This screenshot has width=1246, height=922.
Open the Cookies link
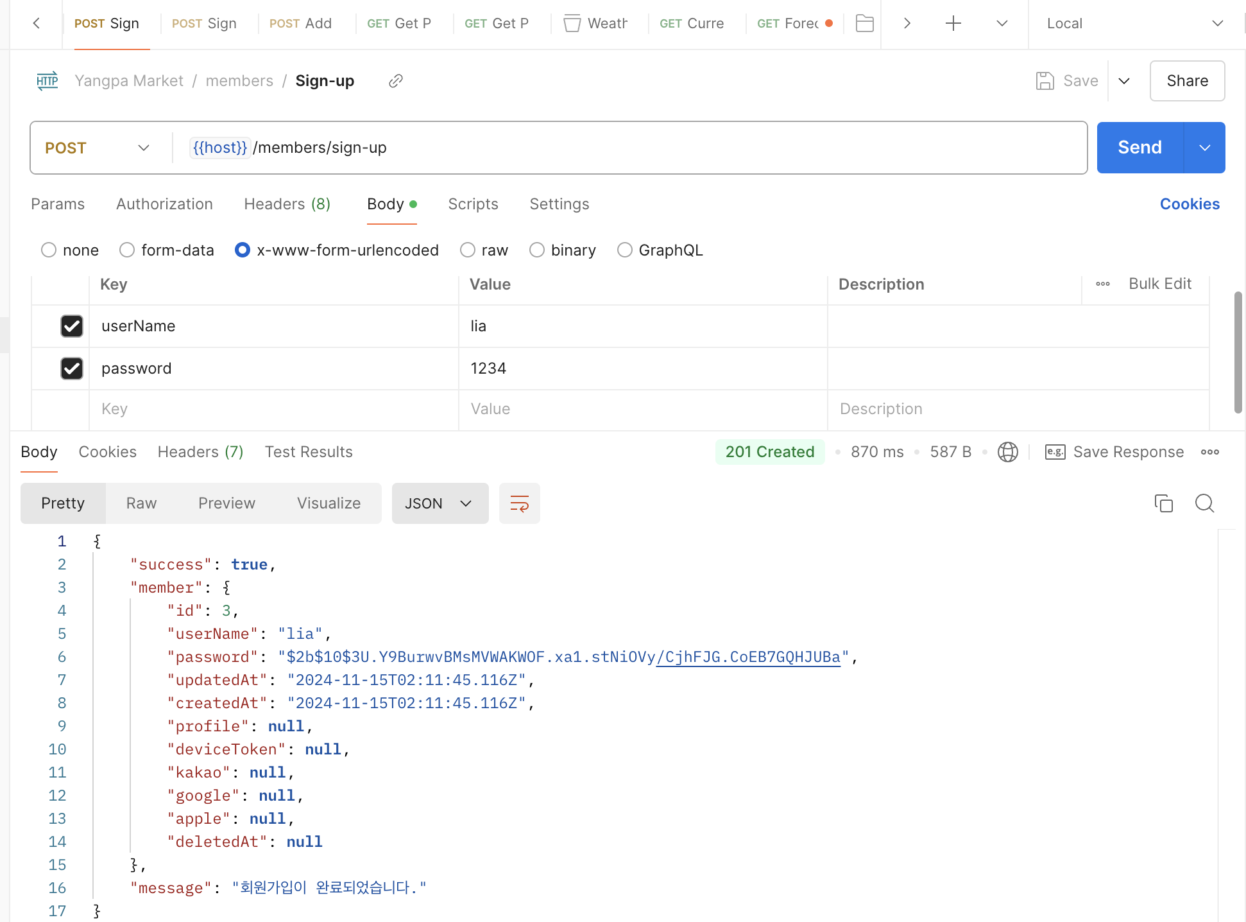[x=1190, y=204]
